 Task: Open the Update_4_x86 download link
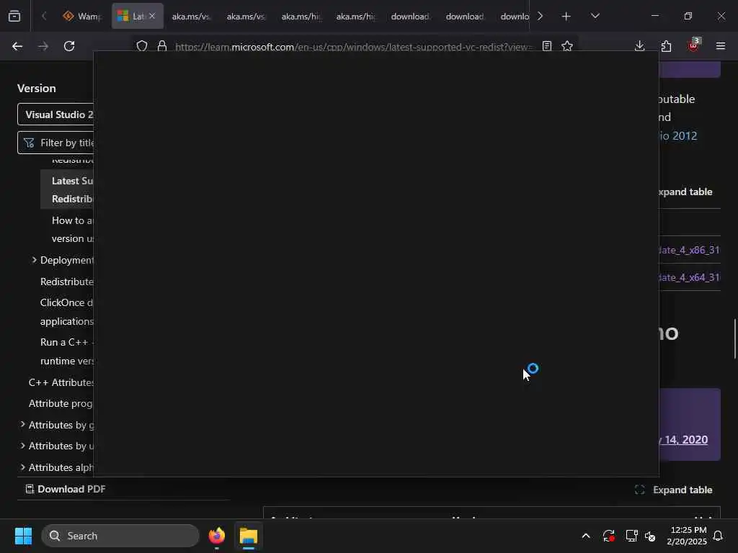690,250
